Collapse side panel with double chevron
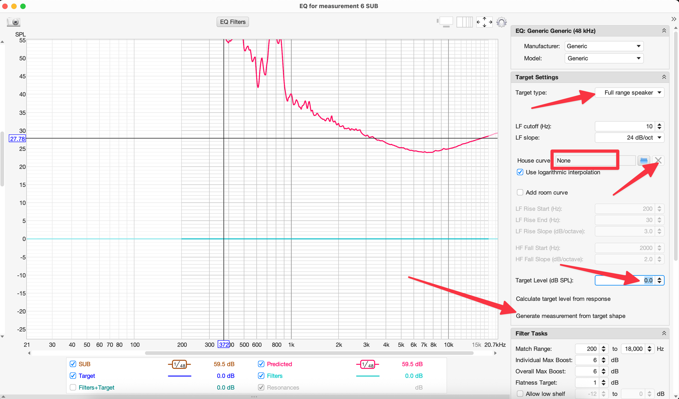The image size is (679, 399). pyautogui.click(x=674, y=19)
